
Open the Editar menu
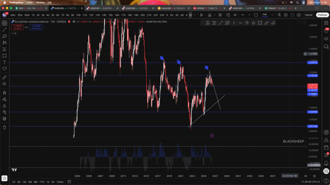(x=29, y=3)
